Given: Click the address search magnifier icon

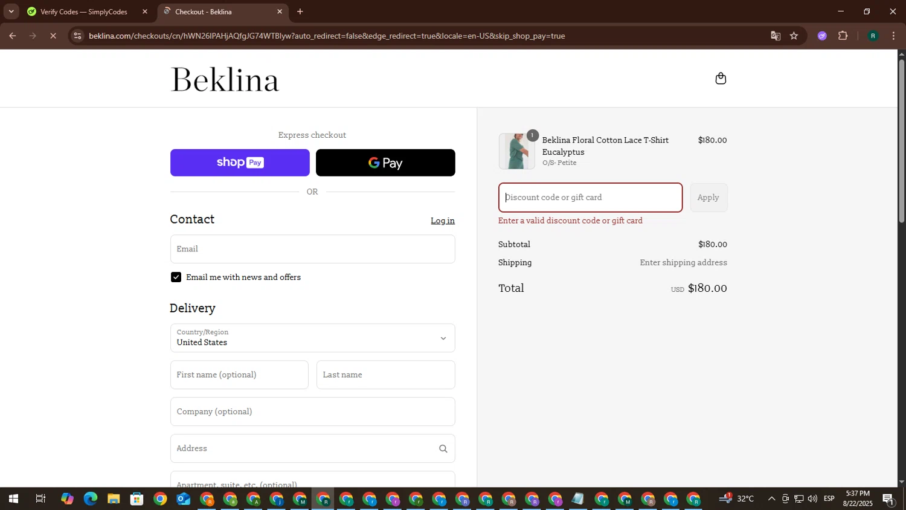Looking at the screenshot, I should tap(443, 448).
